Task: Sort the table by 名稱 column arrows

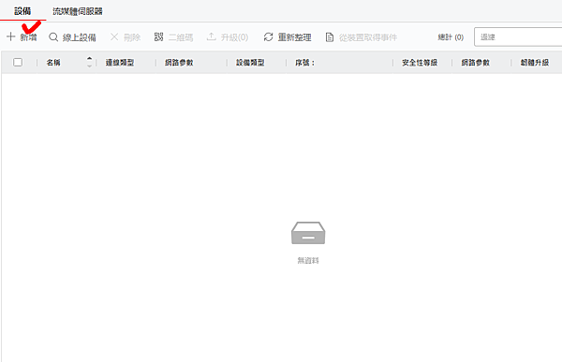Action: point(90,63)
